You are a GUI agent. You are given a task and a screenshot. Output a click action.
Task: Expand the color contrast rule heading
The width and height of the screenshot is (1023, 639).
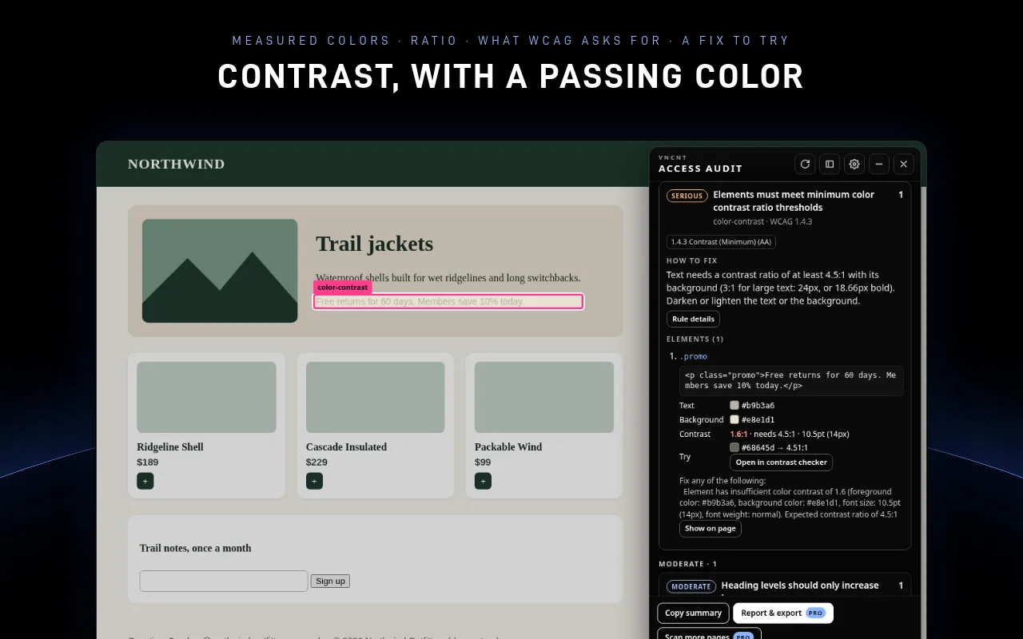[794, 200]
